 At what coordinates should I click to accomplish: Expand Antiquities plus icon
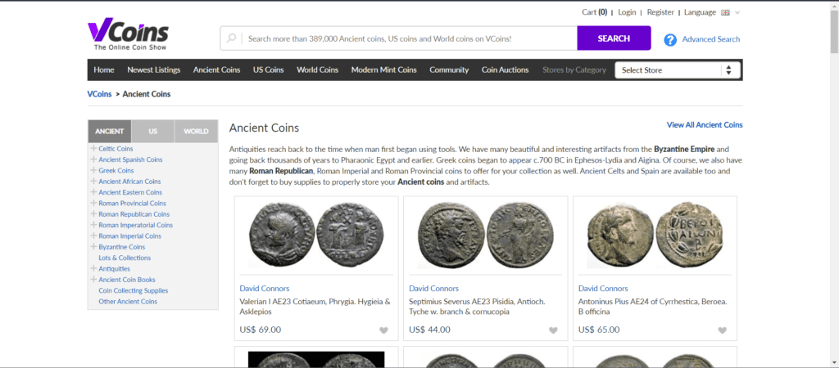[x=94, y=269]
